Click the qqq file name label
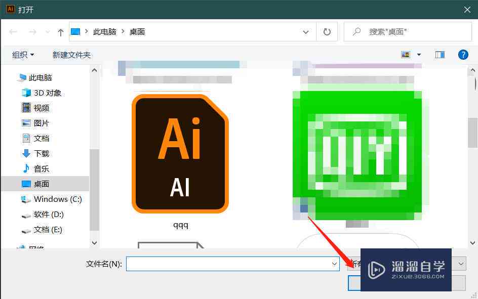 (180, 225)
